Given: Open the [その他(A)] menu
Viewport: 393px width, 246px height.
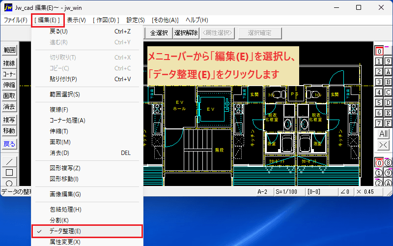Looking at the screenshot, I should coord(165,20).
